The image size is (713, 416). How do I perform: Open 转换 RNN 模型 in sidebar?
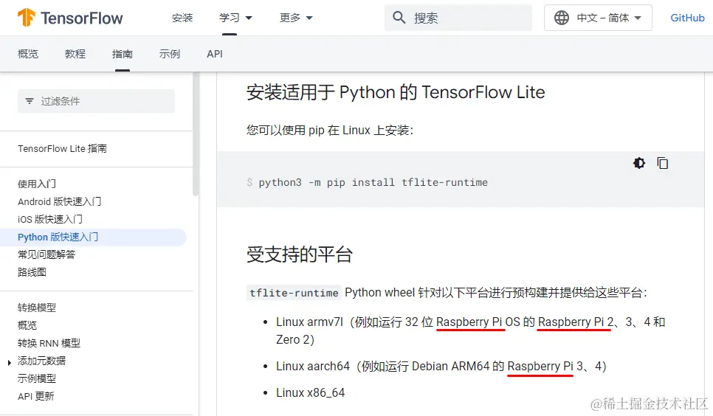tap(49, 343)
